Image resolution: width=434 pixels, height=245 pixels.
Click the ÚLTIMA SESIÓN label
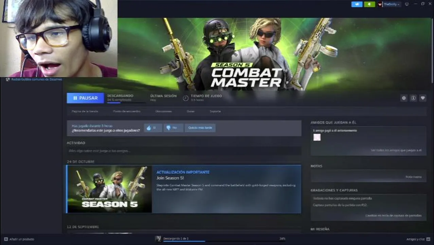point(163,96)
